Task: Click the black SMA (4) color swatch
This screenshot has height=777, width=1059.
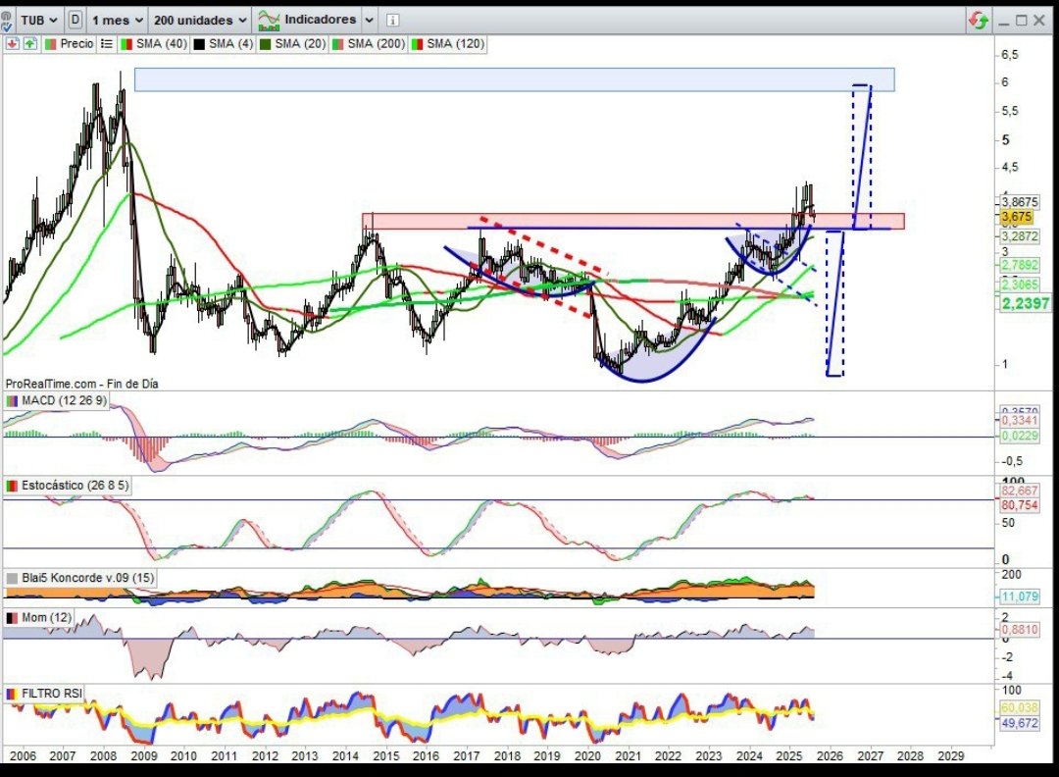Action: [199, 44]
